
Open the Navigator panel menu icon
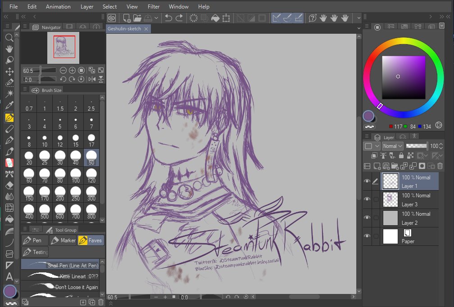pos(25,27)
